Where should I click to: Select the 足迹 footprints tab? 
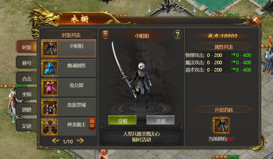pos(27,126)
